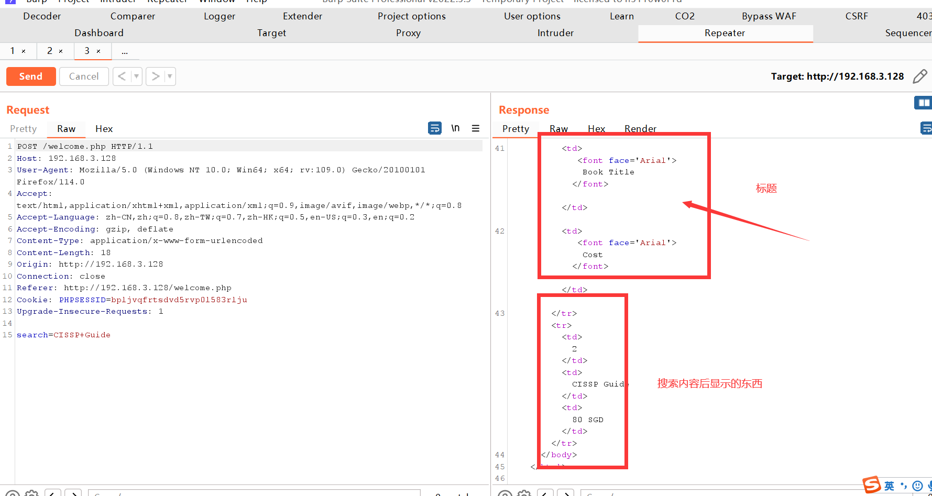Open the forward history dropdown arrow

point(170,76)
